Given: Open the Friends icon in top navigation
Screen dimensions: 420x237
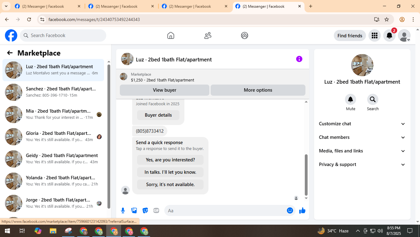Looking at the screenshot, I should pos(208,35).
